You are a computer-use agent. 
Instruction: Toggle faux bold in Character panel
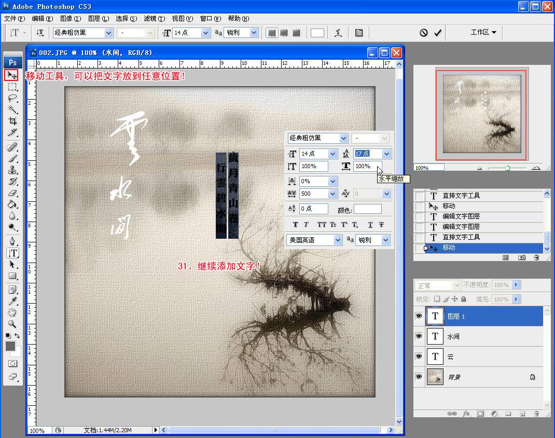click(x=296, y=225)
